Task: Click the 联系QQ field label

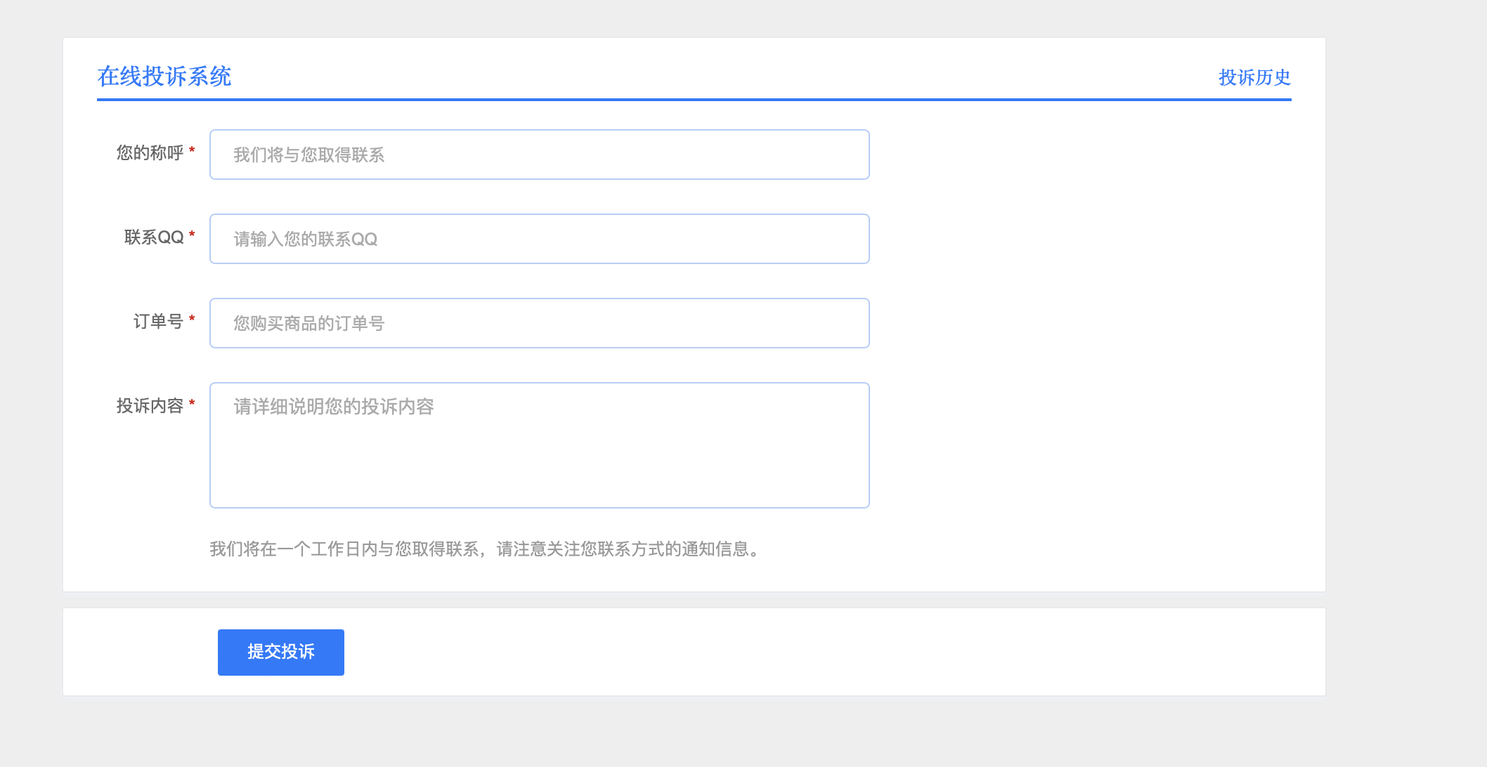Action: point(154,237)
